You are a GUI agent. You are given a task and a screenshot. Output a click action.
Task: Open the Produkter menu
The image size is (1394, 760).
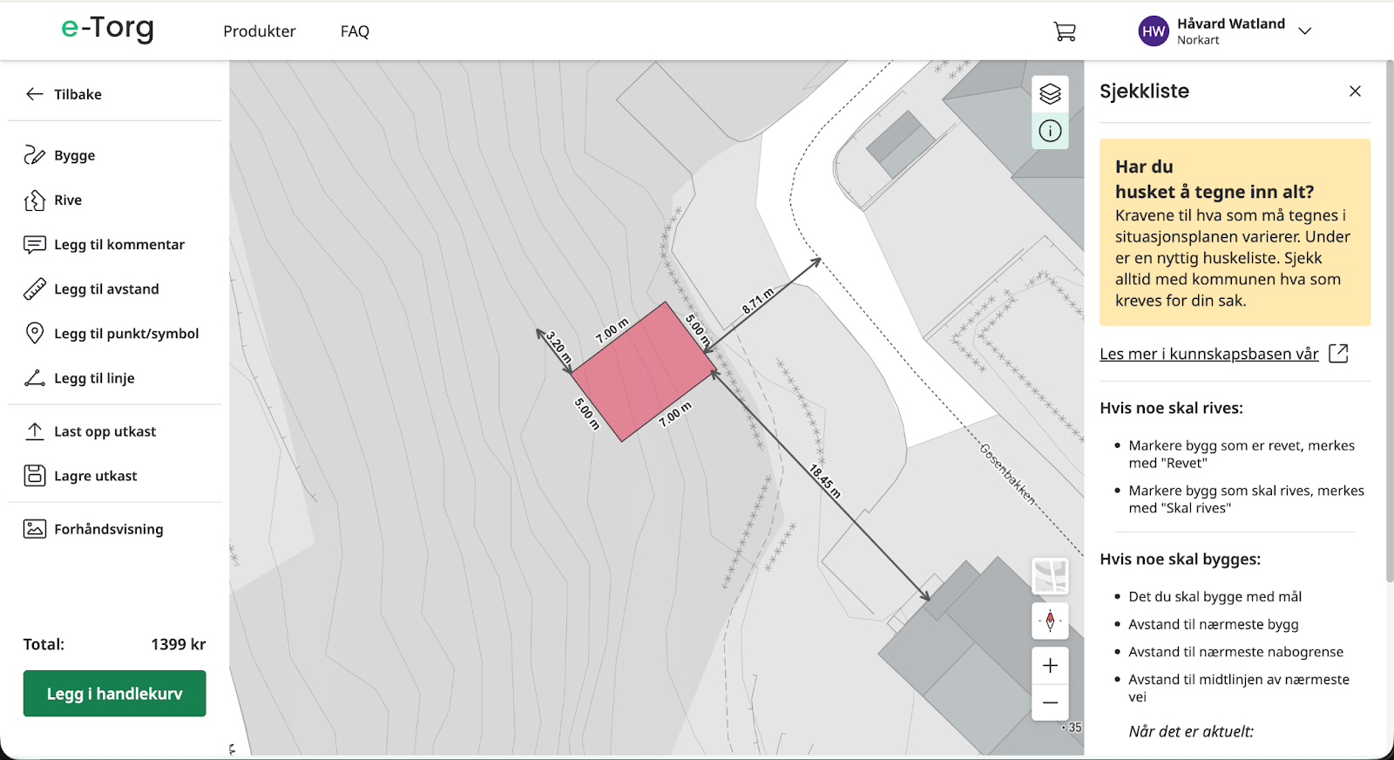point(259,31)
